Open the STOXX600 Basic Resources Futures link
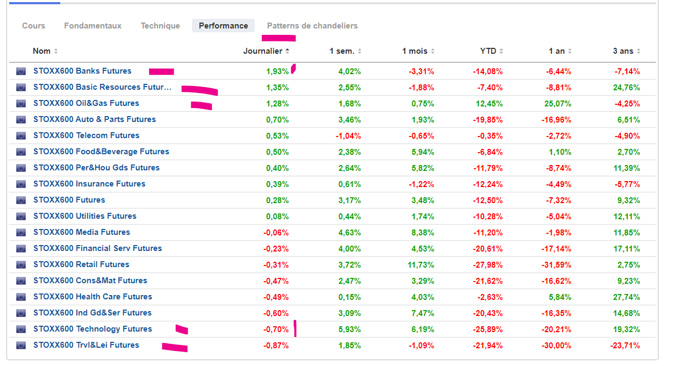680x366 pixels. (102, 87)
